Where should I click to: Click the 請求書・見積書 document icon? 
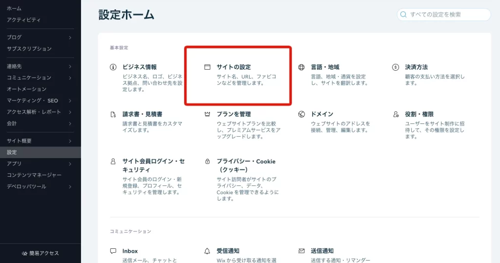click(113, 115)
